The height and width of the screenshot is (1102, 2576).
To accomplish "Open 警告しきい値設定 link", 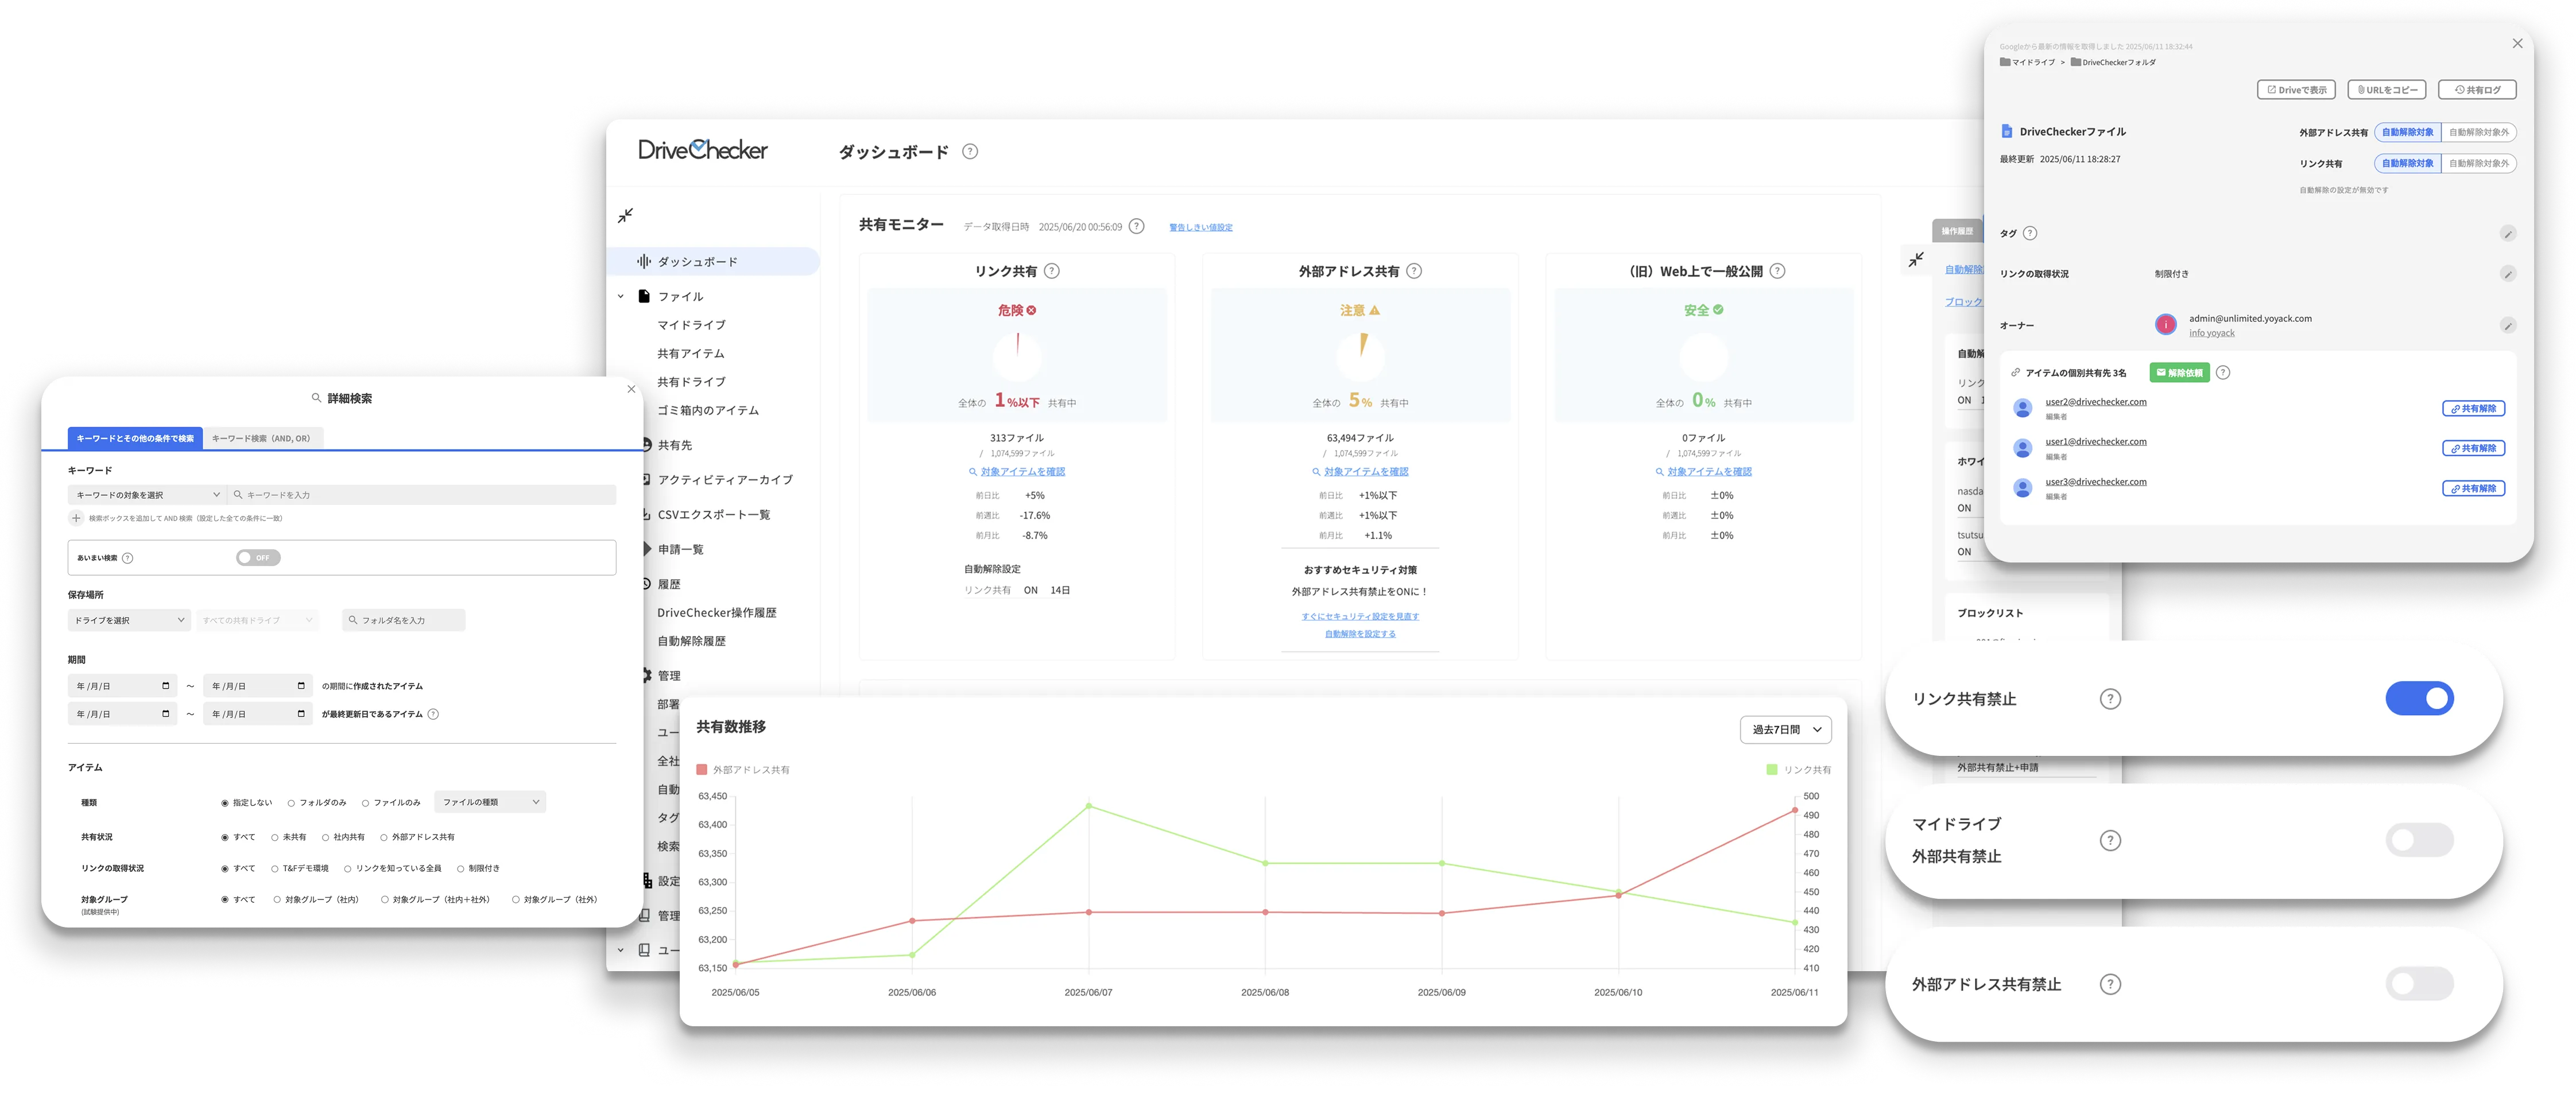I will [x=1201, y=228].
